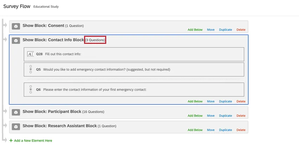Screen dimensions: 299x149
Task: Click the Contact Info Block cube icon
Action: 16,41
